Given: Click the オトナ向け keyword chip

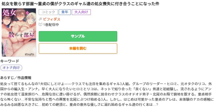Looking at the screenshot, I should coord(11,68).
